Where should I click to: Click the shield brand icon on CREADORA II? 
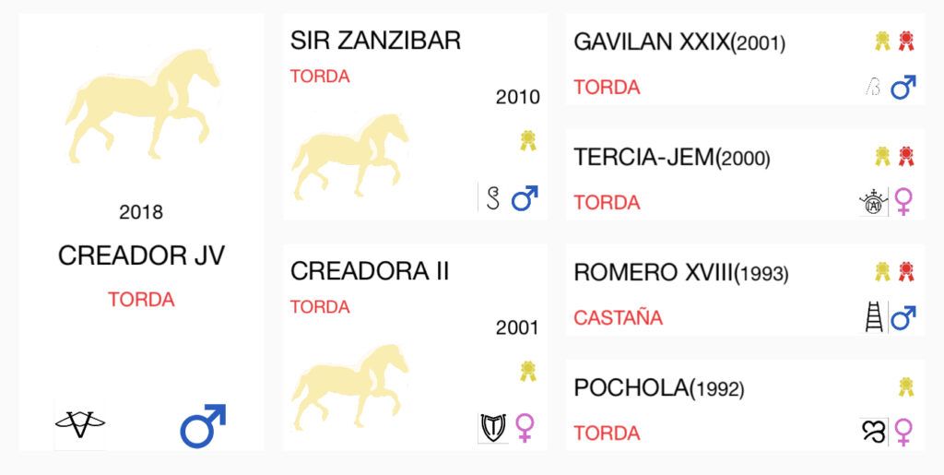point(493,428)
